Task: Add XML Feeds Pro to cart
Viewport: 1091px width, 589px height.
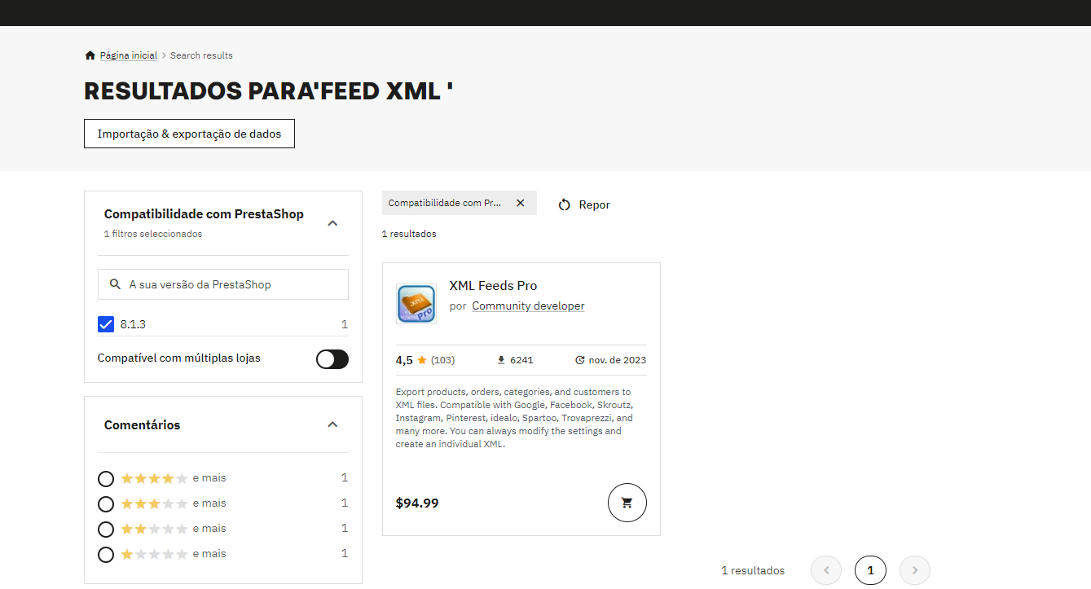Action: click(x=627, y=503)
